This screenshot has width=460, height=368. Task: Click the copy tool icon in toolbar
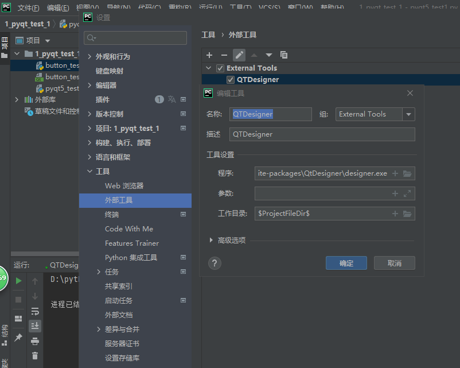pyautogui.click(x=284, y=55)
